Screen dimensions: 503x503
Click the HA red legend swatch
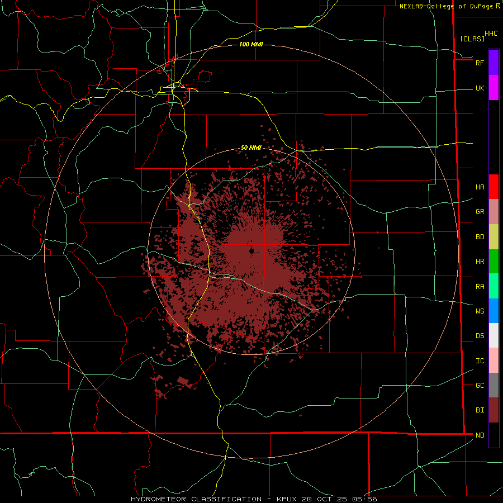click(493, 187)
